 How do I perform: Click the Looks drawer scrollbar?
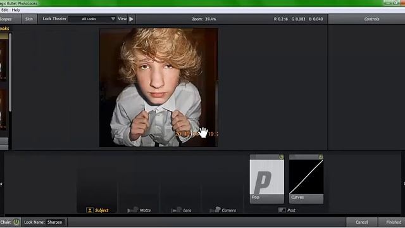pos(10,72)
